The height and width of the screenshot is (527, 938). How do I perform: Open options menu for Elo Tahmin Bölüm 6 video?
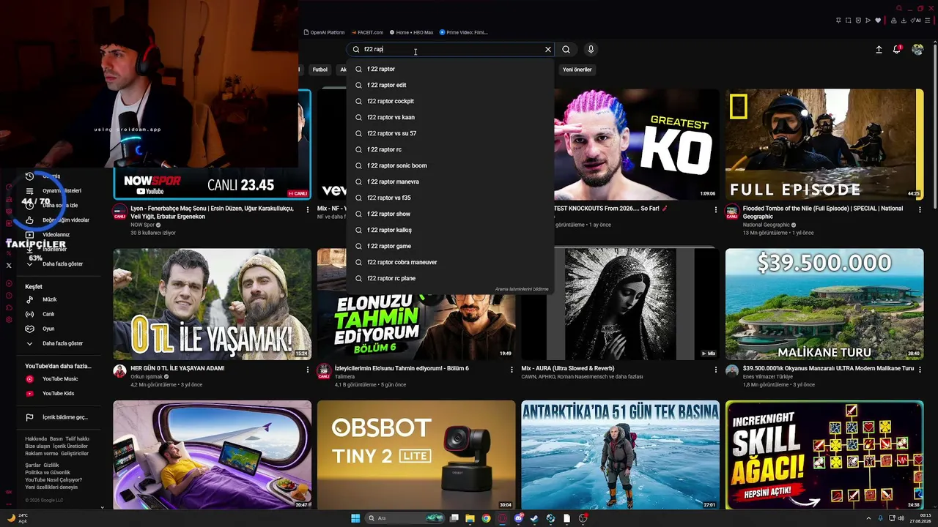click(x=512, y=370)
